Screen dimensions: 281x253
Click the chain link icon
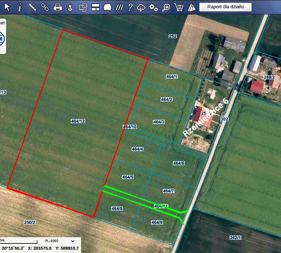point(45,7)
